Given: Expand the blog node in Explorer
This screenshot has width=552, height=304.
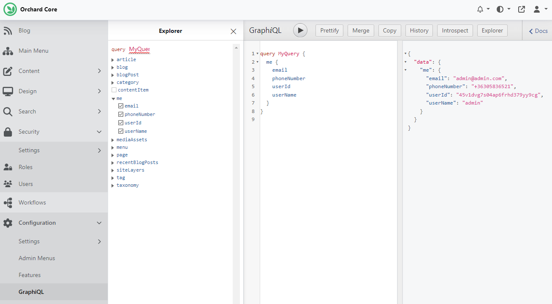Looking at the screenshot, I should [x=113, y=67].
